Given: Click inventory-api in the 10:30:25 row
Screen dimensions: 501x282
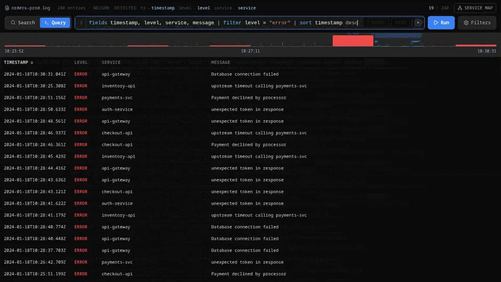Looking at the screenshot, I should 118,86.
